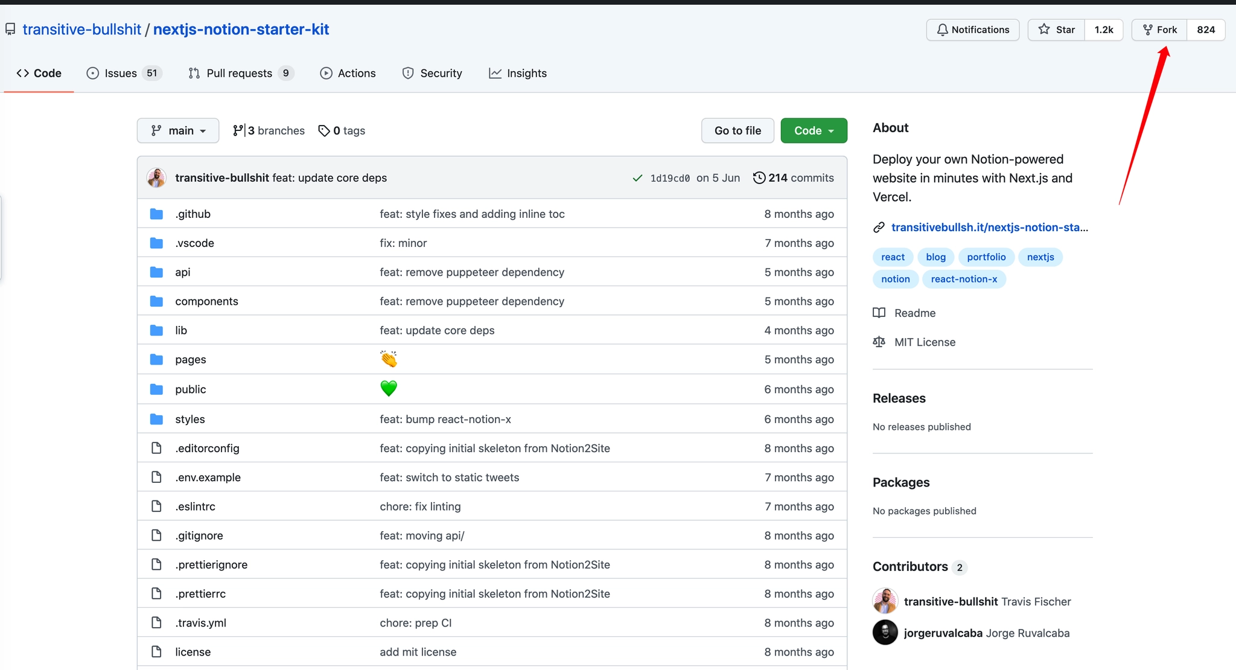
Task: Click the history clock icon beside 214 commits
Action: pos(759,177)
